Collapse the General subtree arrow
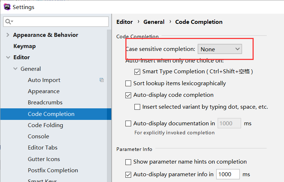 (16, 69)
